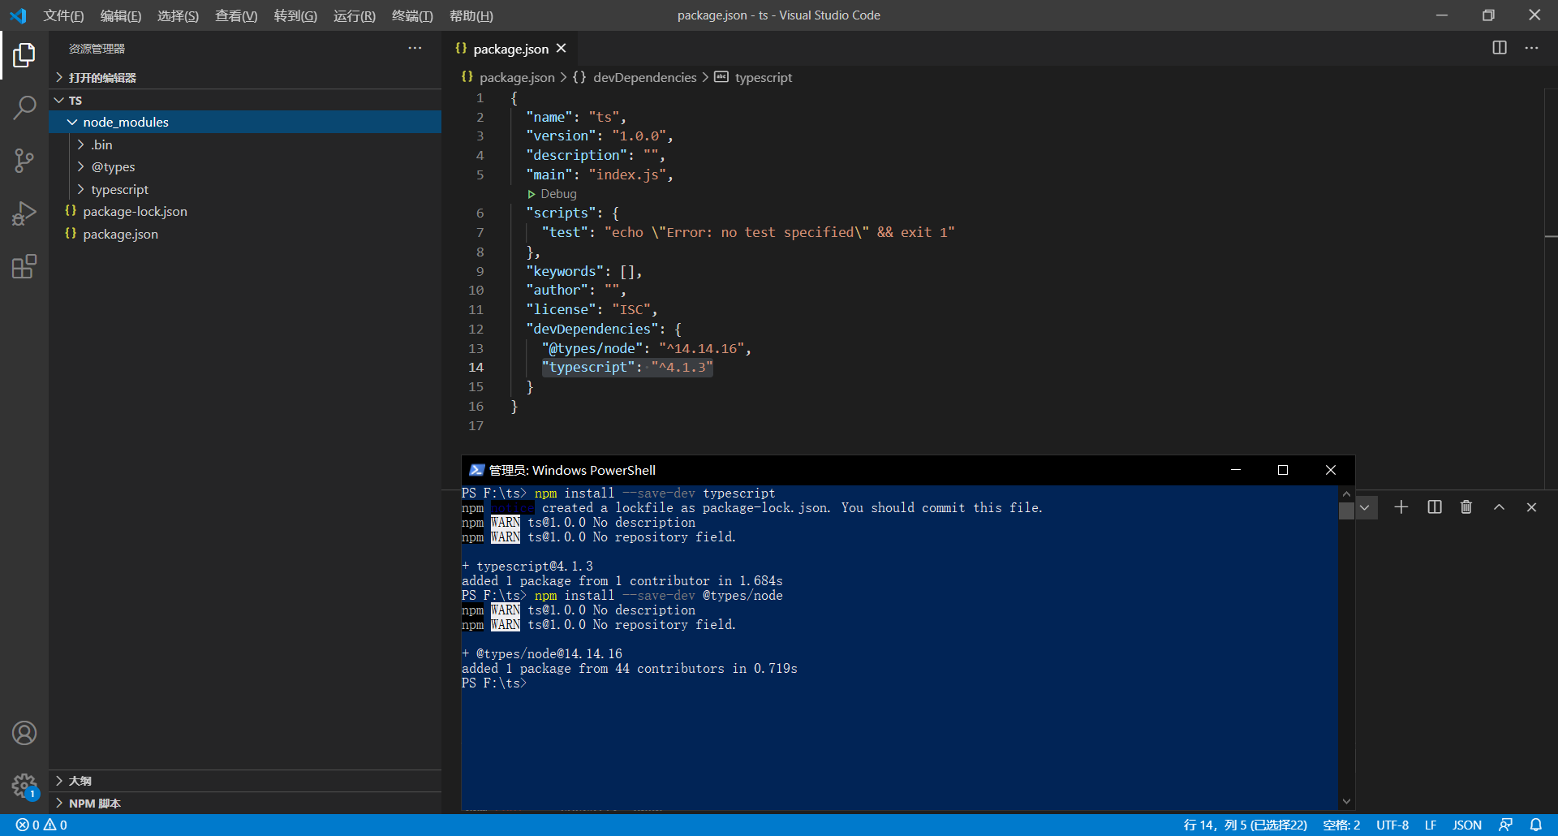
Task: Close the PowerShell window
Action: [x=1331, y=470]
